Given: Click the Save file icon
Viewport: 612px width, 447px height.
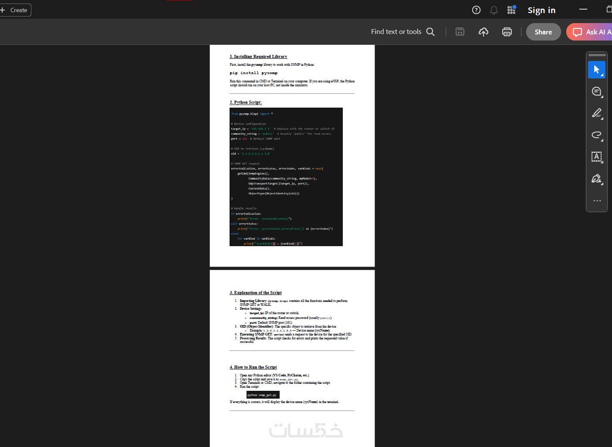Looking at the screenshot, I should point(460,32).
